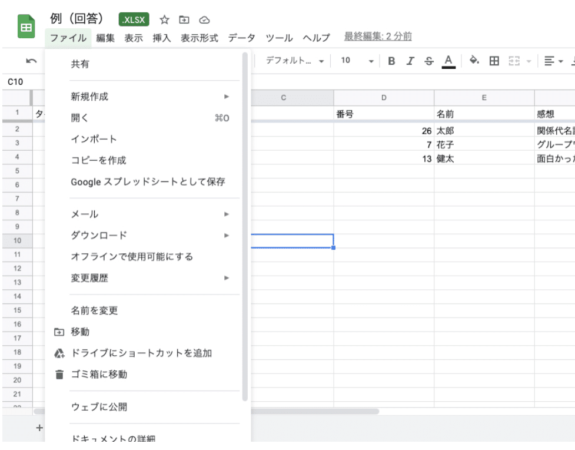Toggle italic formatting
This screenshot has height=450, width=575.
click(410, 60)
